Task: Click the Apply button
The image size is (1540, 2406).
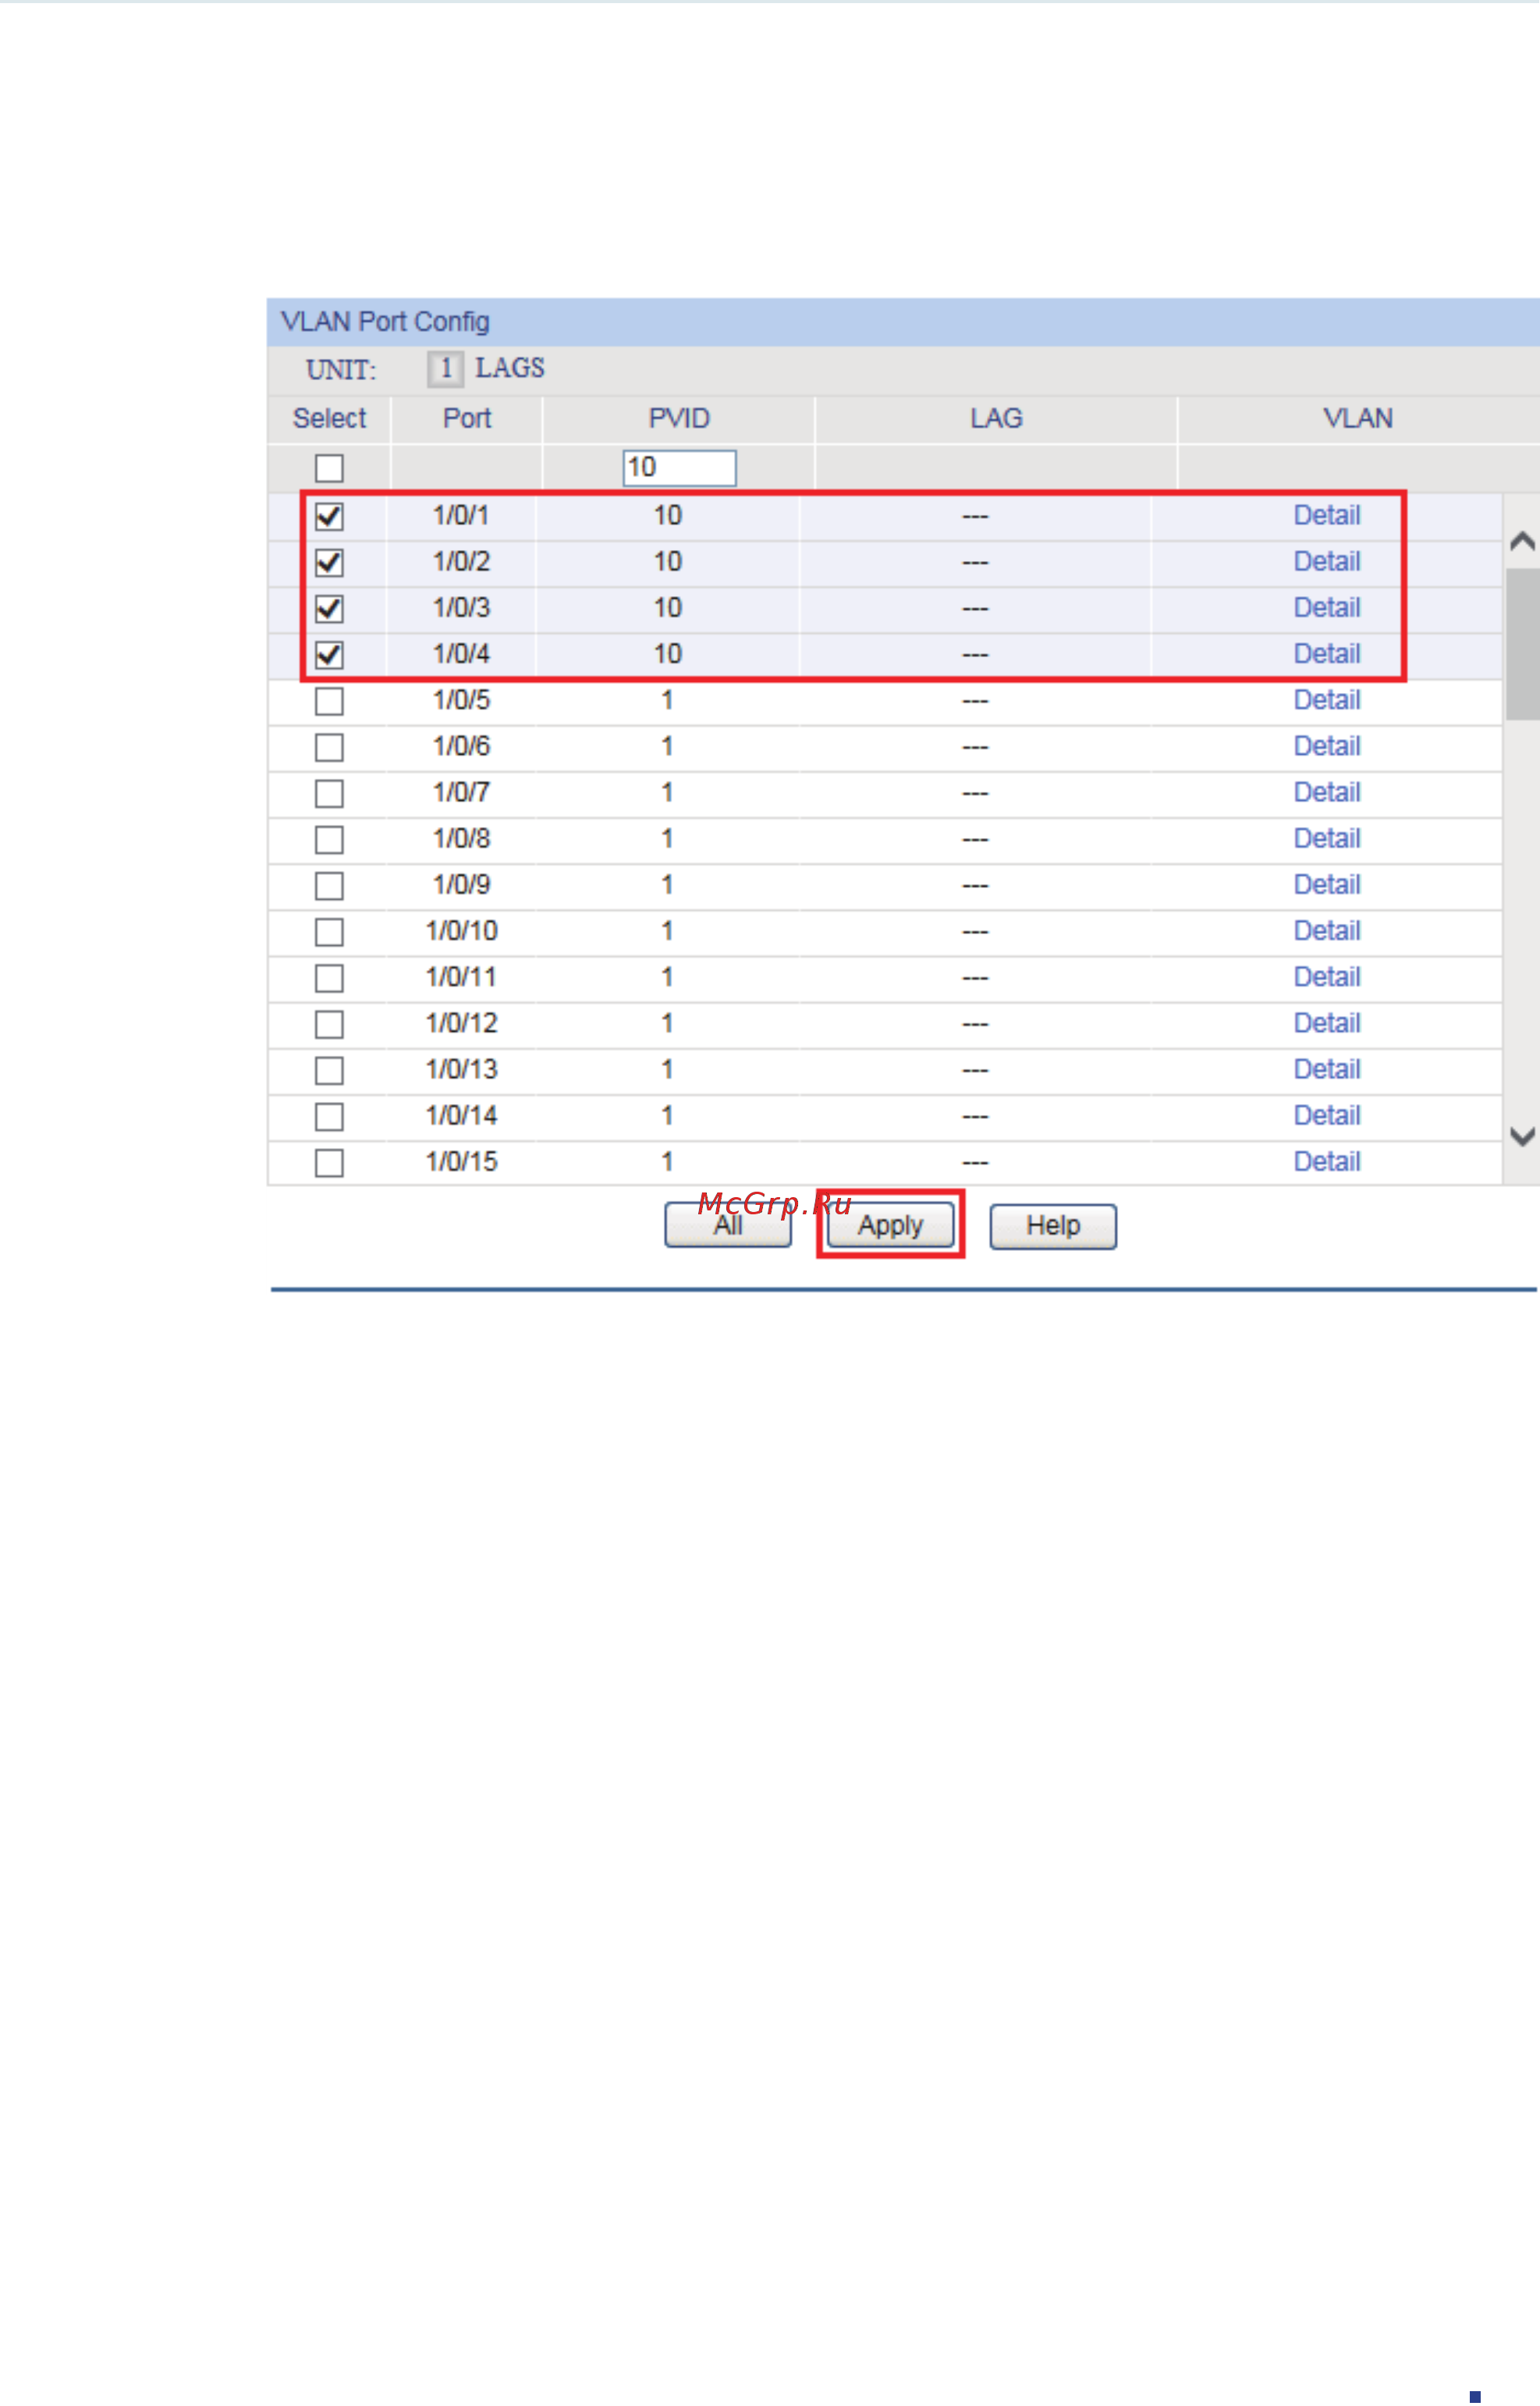Action: (890, 1227)
